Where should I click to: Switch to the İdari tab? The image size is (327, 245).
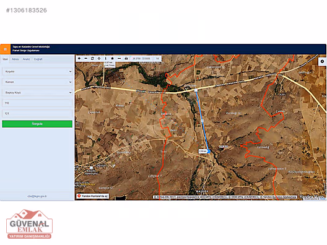coord(5,59)
